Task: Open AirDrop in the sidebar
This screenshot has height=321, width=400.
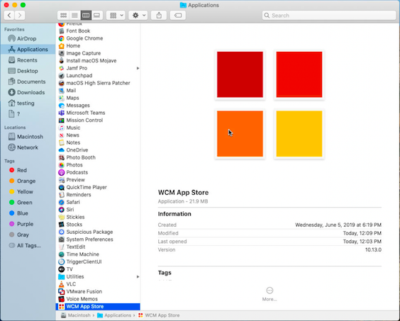Action: [28, 39]
